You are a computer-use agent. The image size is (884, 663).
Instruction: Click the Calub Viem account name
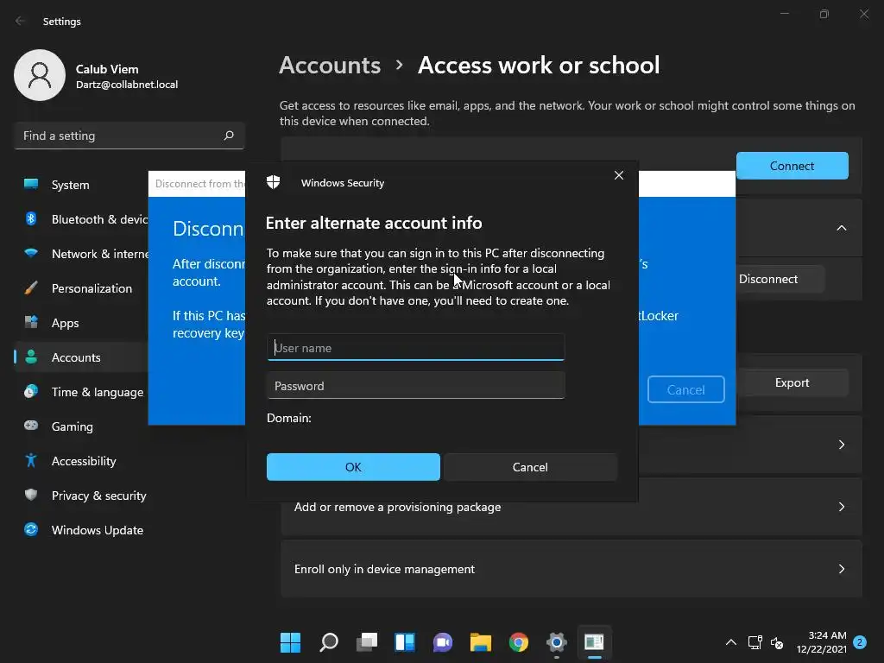107,69
